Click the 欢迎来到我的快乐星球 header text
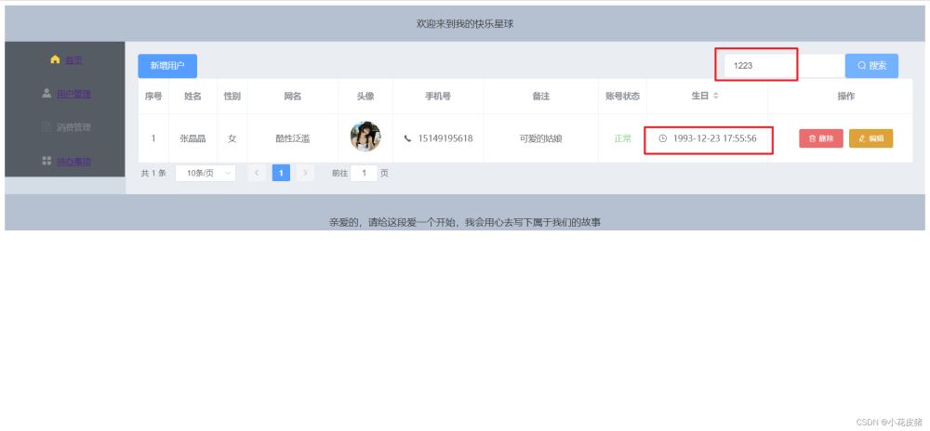 [x=465, y=23]
